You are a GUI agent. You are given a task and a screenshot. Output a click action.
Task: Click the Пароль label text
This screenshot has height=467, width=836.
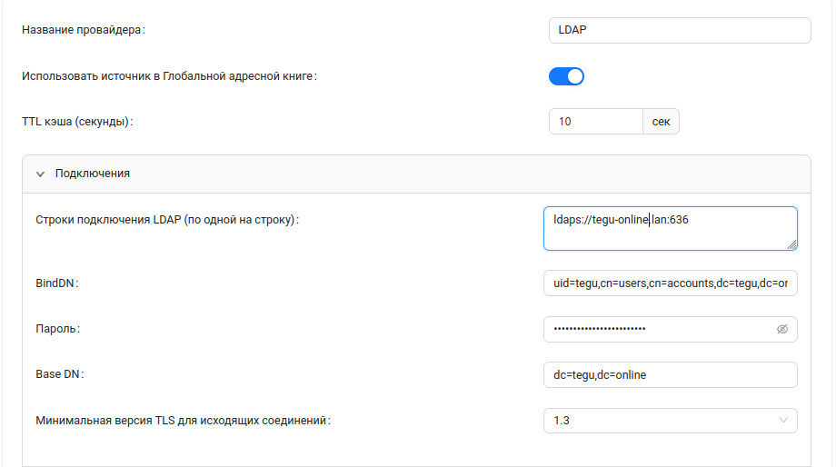point(57,329)
